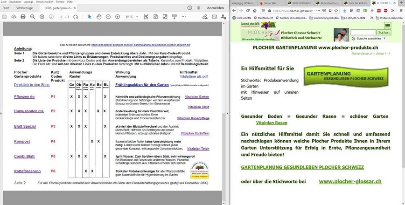Open the Blatt Spezial product link
Image resolution: width=405 pixels, height=205 pixels.
pos(25,126)
